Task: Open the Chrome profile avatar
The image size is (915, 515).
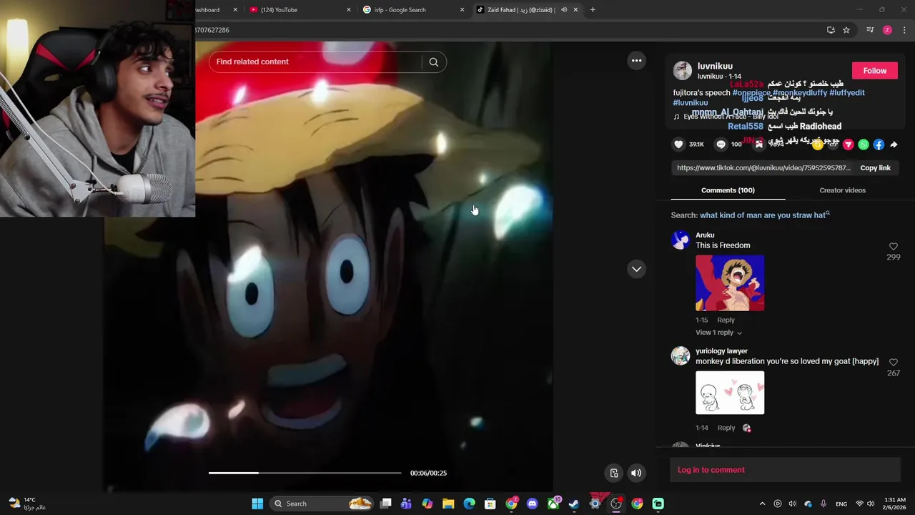Action: pyautogui.click(x=887, y=30)
